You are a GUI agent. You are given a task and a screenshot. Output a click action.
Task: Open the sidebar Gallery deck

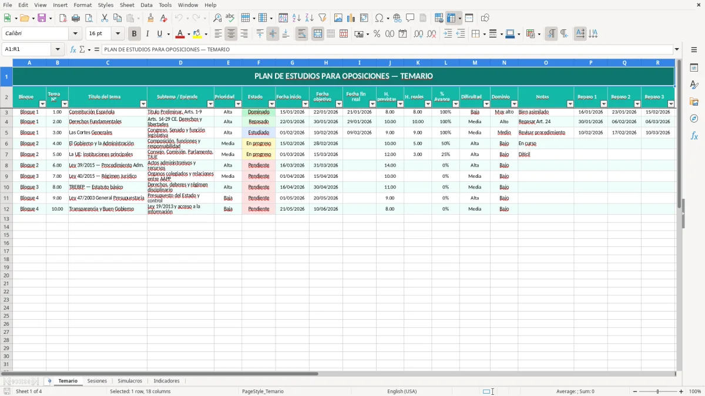click(x=694, y=102)
